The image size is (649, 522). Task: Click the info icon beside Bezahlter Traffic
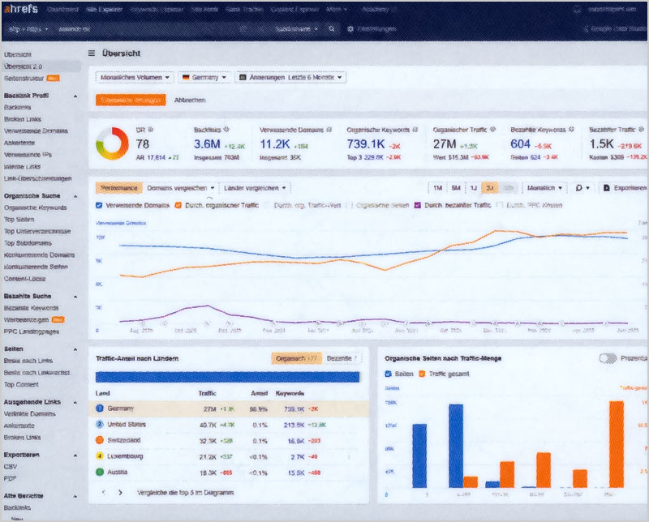click(x=641, y=130)
